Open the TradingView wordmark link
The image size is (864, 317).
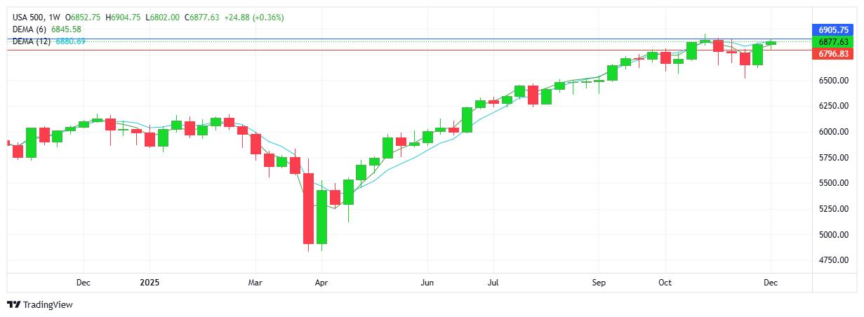pyautogui.click(x=48, y=304)
